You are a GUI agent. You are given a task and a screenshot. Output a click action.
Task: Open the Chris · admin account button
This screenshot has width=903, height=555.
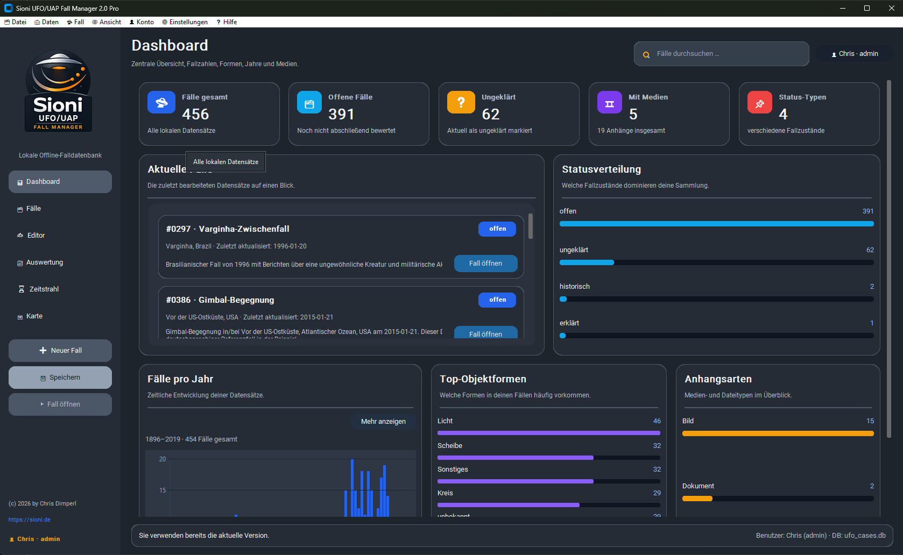click(x=855, y=54)
